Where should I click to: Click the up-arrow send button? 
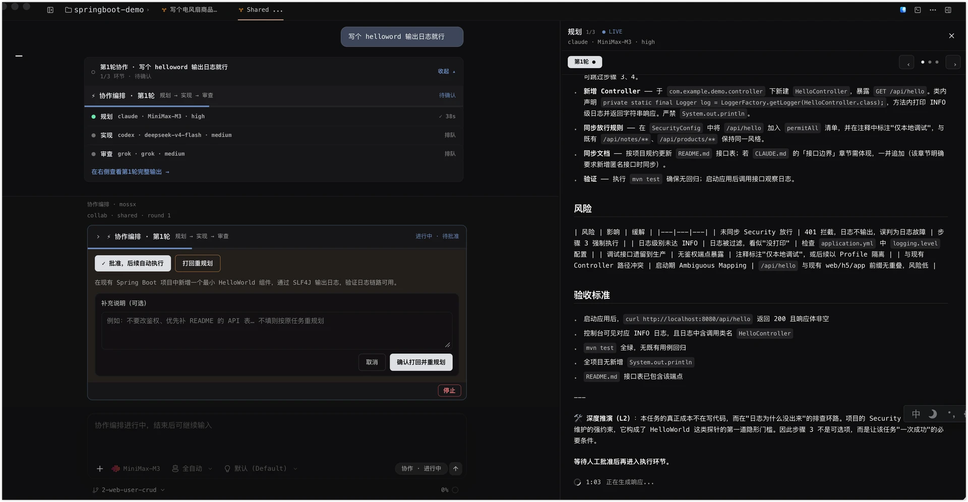(x=456, y=469)
